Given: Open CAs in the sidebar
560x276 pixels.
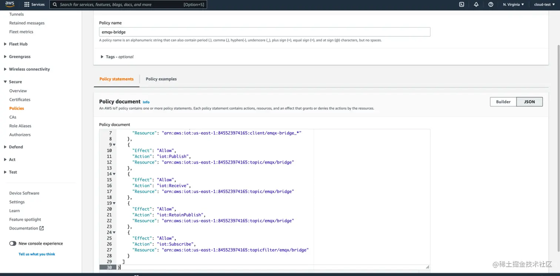Looking at the screenshot, I should coord(13,117).
